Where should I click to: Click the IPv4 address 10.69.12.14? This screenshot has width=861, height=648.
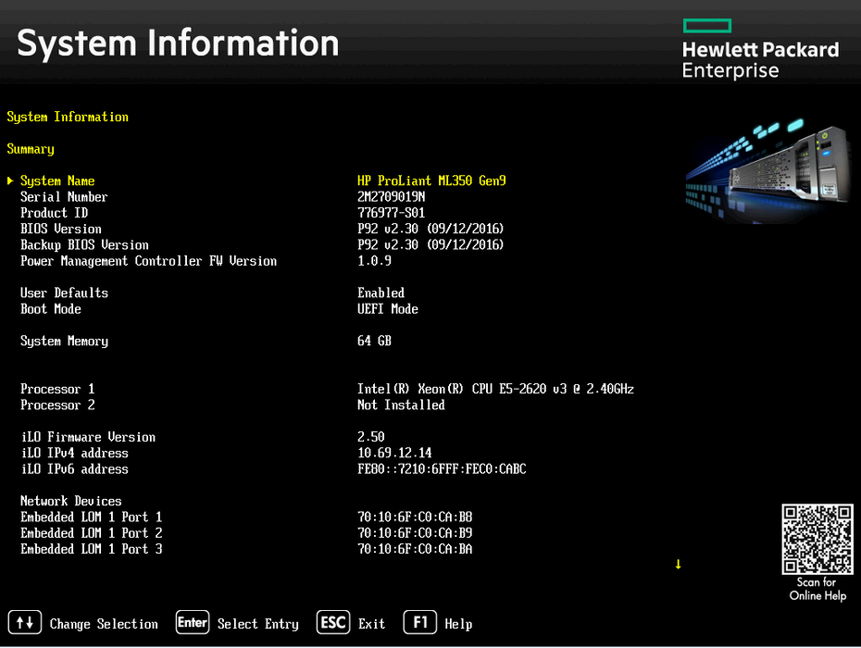tap(394, 453)
